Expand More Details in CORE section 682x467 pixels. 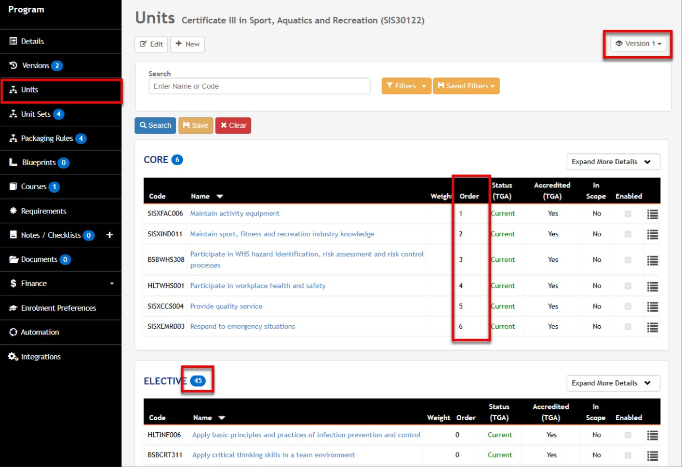[613, 162]
